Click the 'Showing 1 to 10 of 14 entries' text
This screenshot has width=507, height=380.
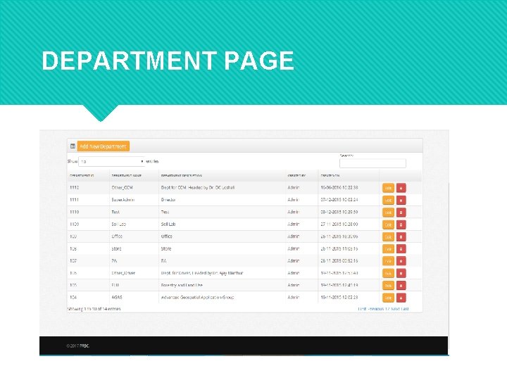(x=94, y=309)
